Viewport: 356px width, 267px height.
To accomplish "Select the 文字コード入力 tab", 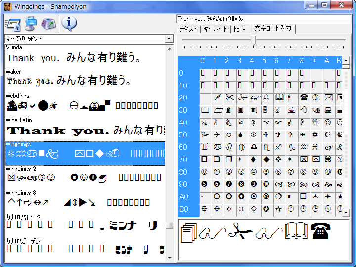I will pyautogui.click(x=272, y=28).
